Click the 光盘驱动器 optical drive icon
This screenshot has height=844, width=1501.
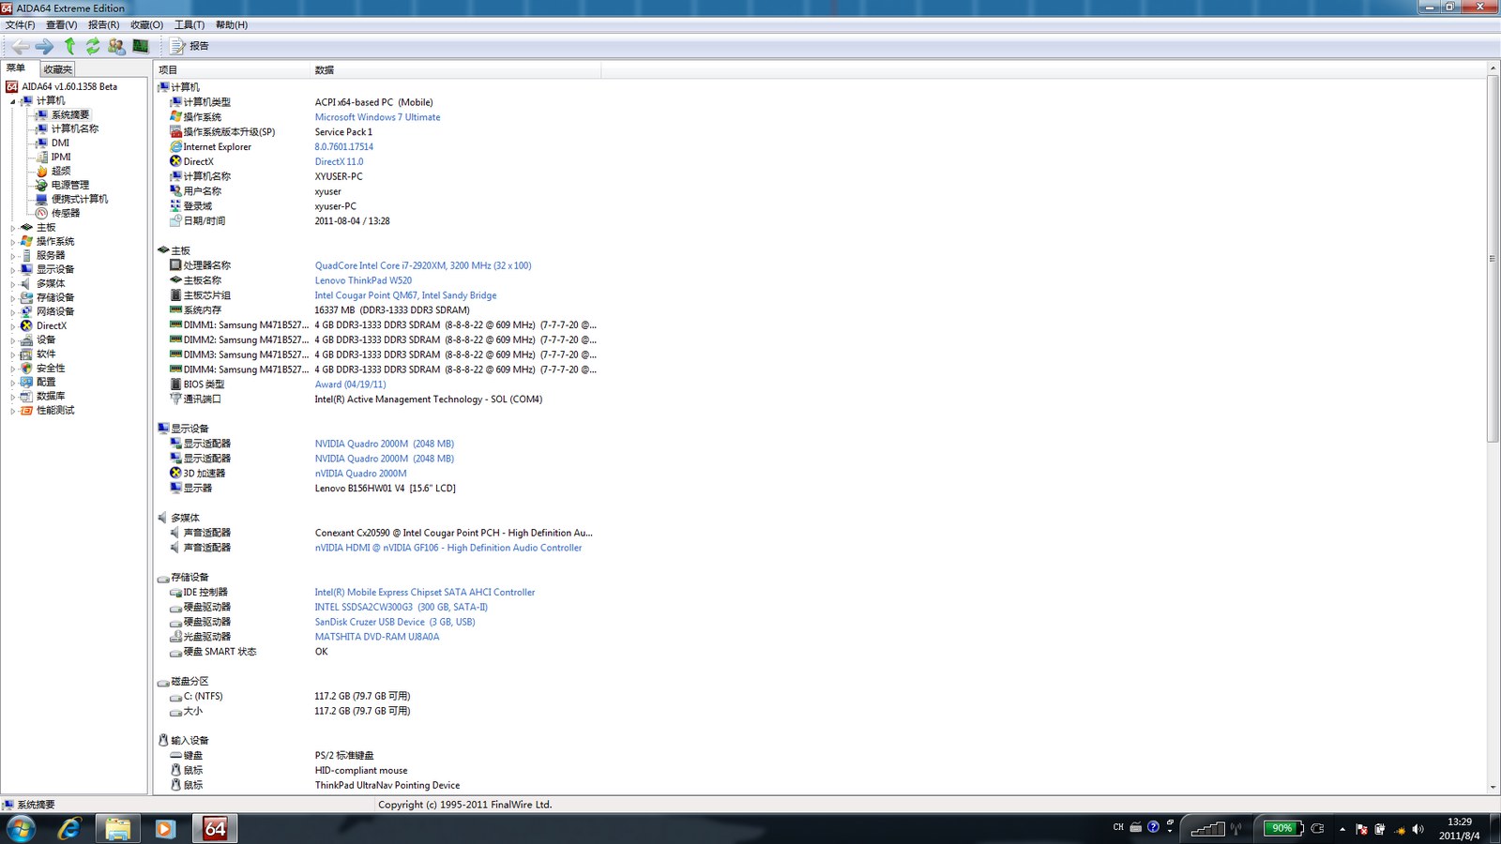[x=175, y=637]
